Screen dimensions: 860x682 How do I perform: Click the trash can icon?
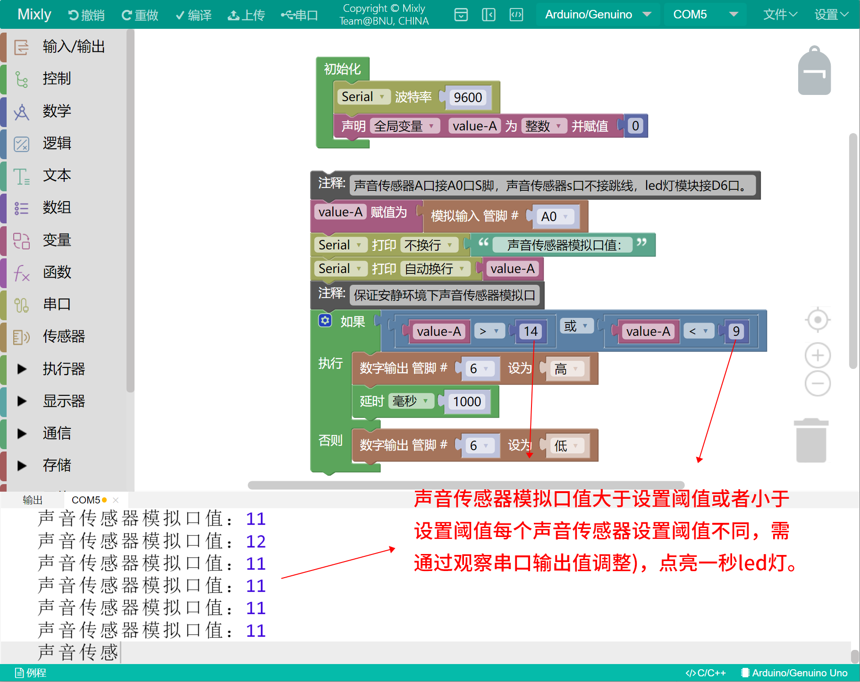coord(811,440)
